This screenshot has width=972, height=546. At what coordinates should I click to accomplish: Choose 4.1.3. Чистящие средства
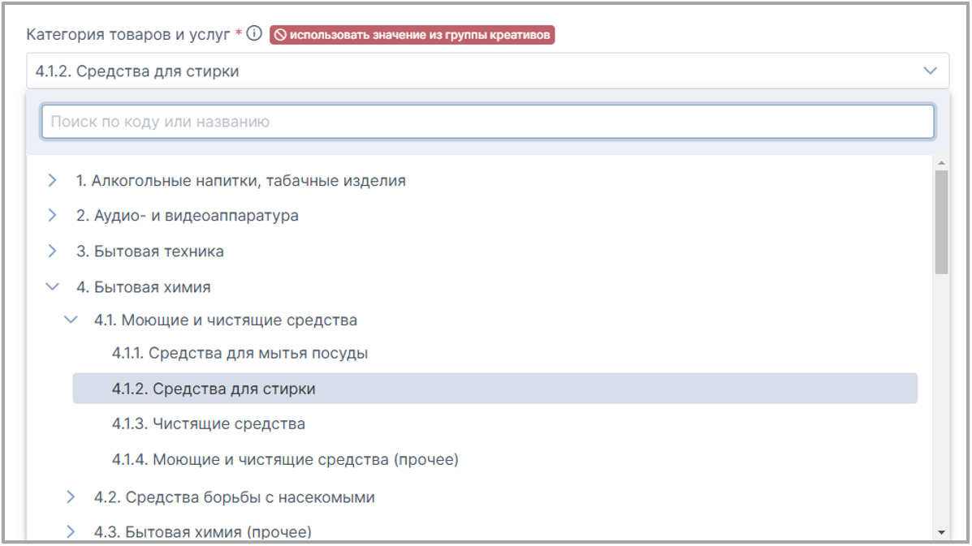click(x=209, y=423)
